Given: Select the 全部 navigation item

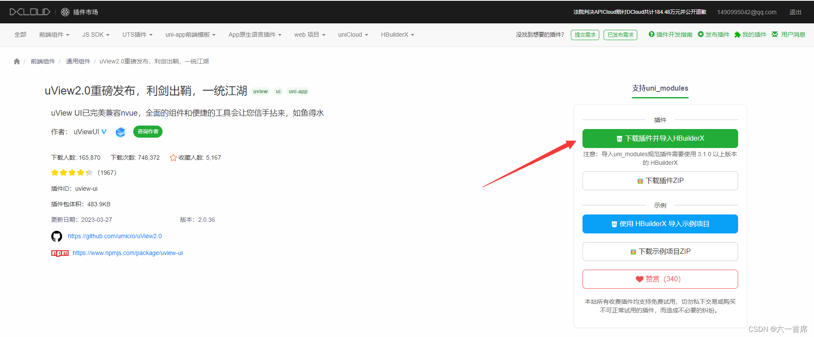Looking at the screenshot, I should coord(20,35).
